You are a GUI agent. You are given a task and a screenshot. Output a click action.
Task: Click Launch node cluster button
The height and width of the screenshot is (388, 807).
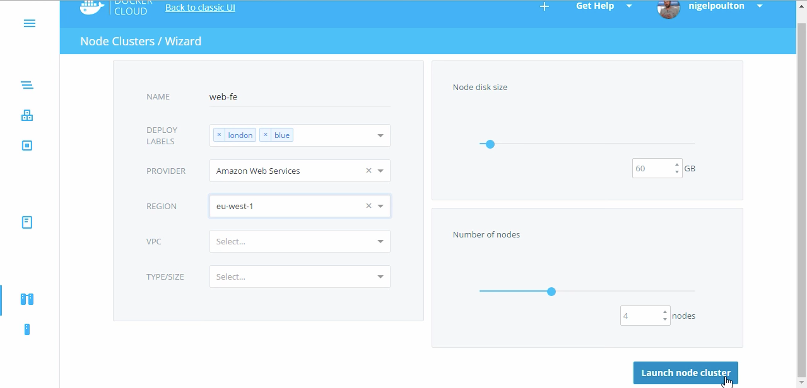(686, 373)
